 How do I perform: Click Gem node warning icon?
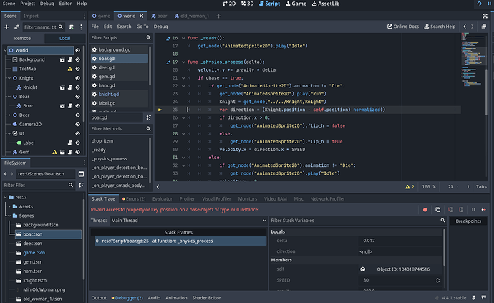54,152
